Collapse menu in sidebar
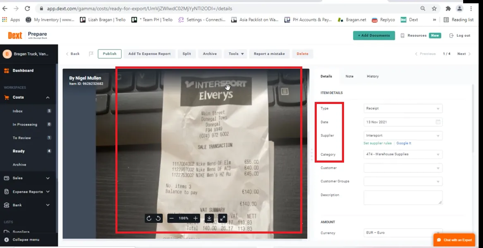This screenshot has height=248, width=483. coord(22,240)
